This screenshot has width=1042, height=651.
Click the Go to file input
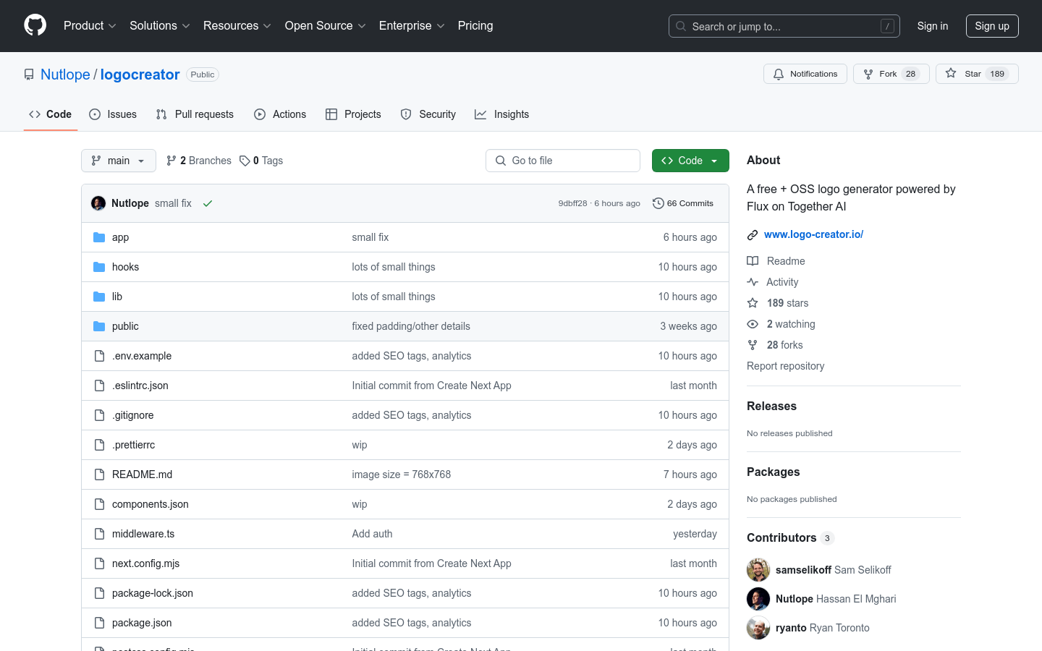pyautogui.click(x=563, y=161)
